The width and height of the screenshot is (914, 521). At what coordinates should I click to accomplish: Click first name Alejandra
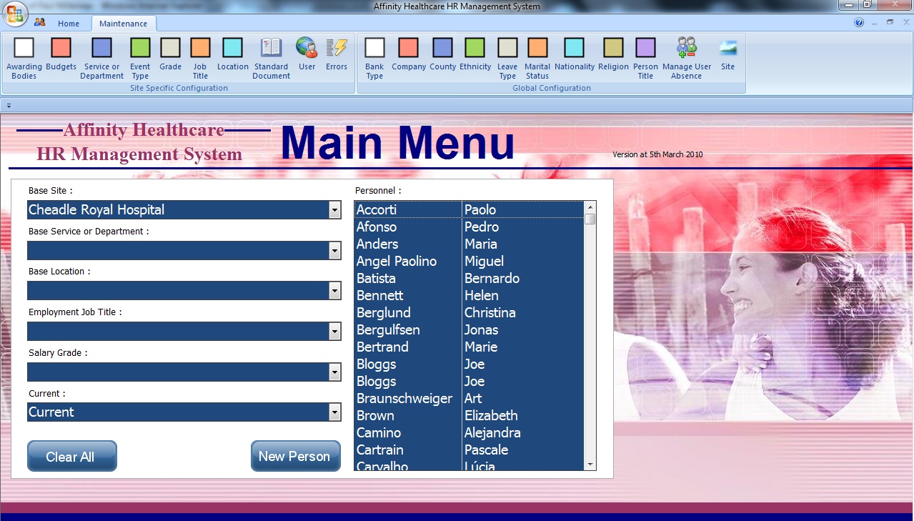(x=492, y=432)
